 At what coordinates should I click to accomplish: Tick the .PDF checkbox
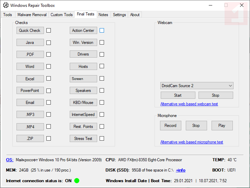coord(49,54)
